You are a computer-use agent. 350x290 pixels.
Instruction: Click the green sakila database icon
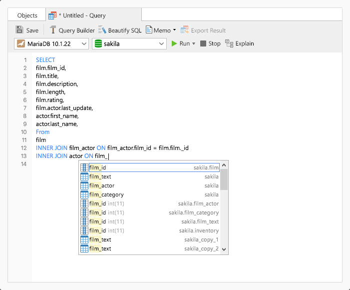click(x=98, y=43)
